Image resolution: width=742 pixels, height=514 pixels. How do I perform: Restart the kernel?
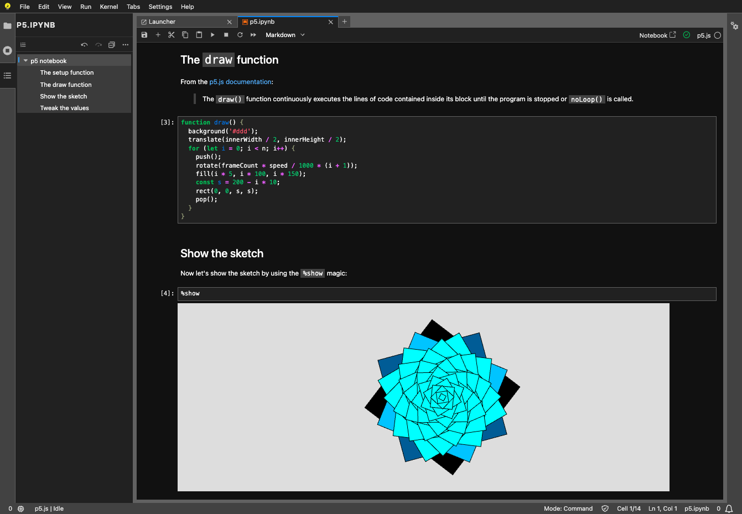point(240,35)
